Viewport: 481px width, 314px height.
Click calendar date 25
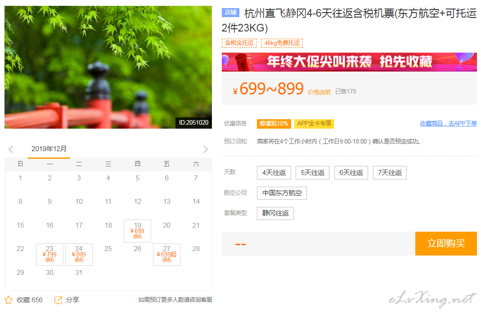pos(108,249)
